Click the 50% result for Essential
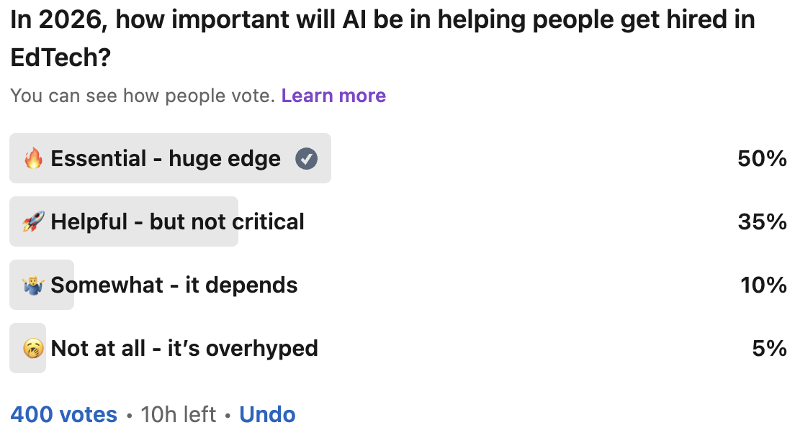This screenshot has height=430, width=795. click(762, 158)
